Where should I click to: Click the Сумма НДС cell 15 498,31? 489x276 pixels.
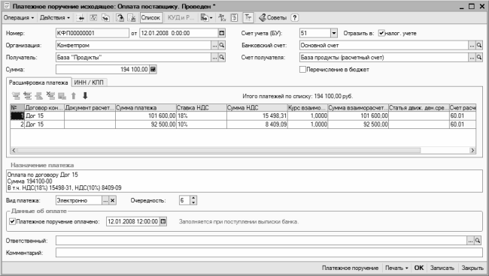(x=257, y=115)
